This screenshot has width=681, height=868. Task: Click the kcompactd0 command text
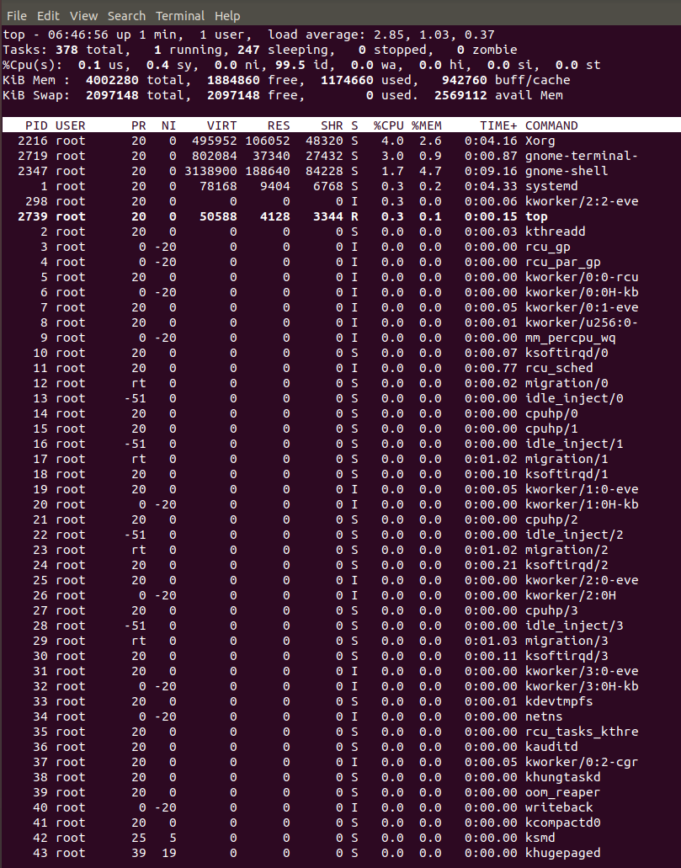coord(563,823)
